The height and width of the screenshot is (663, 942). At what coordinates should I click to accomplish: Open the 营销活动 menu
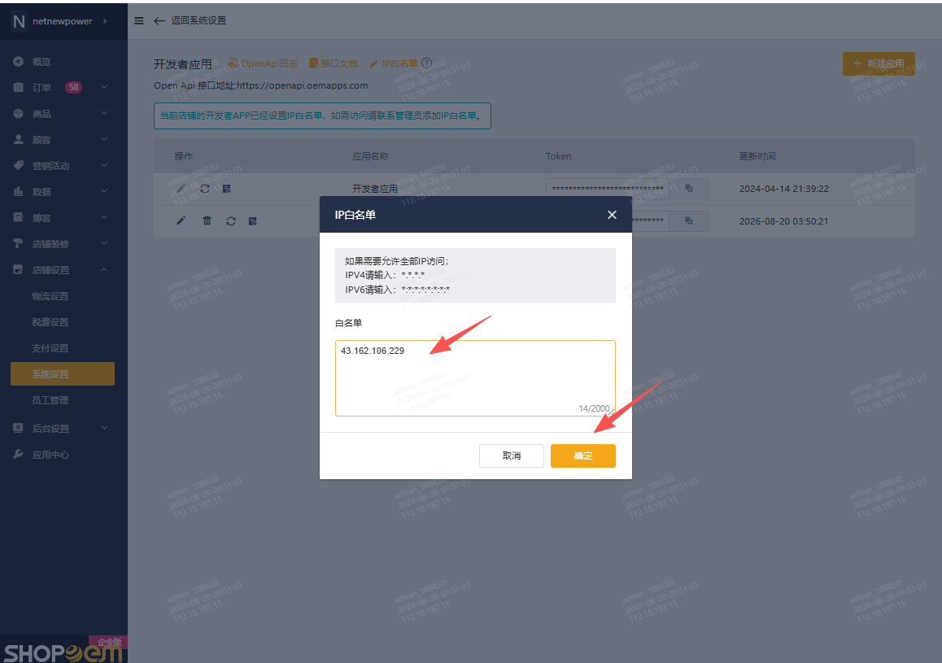(x=50, y=166)
